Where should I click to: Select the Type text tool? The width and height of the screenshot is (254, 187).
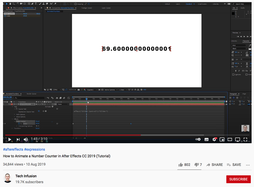coord(36,4)
